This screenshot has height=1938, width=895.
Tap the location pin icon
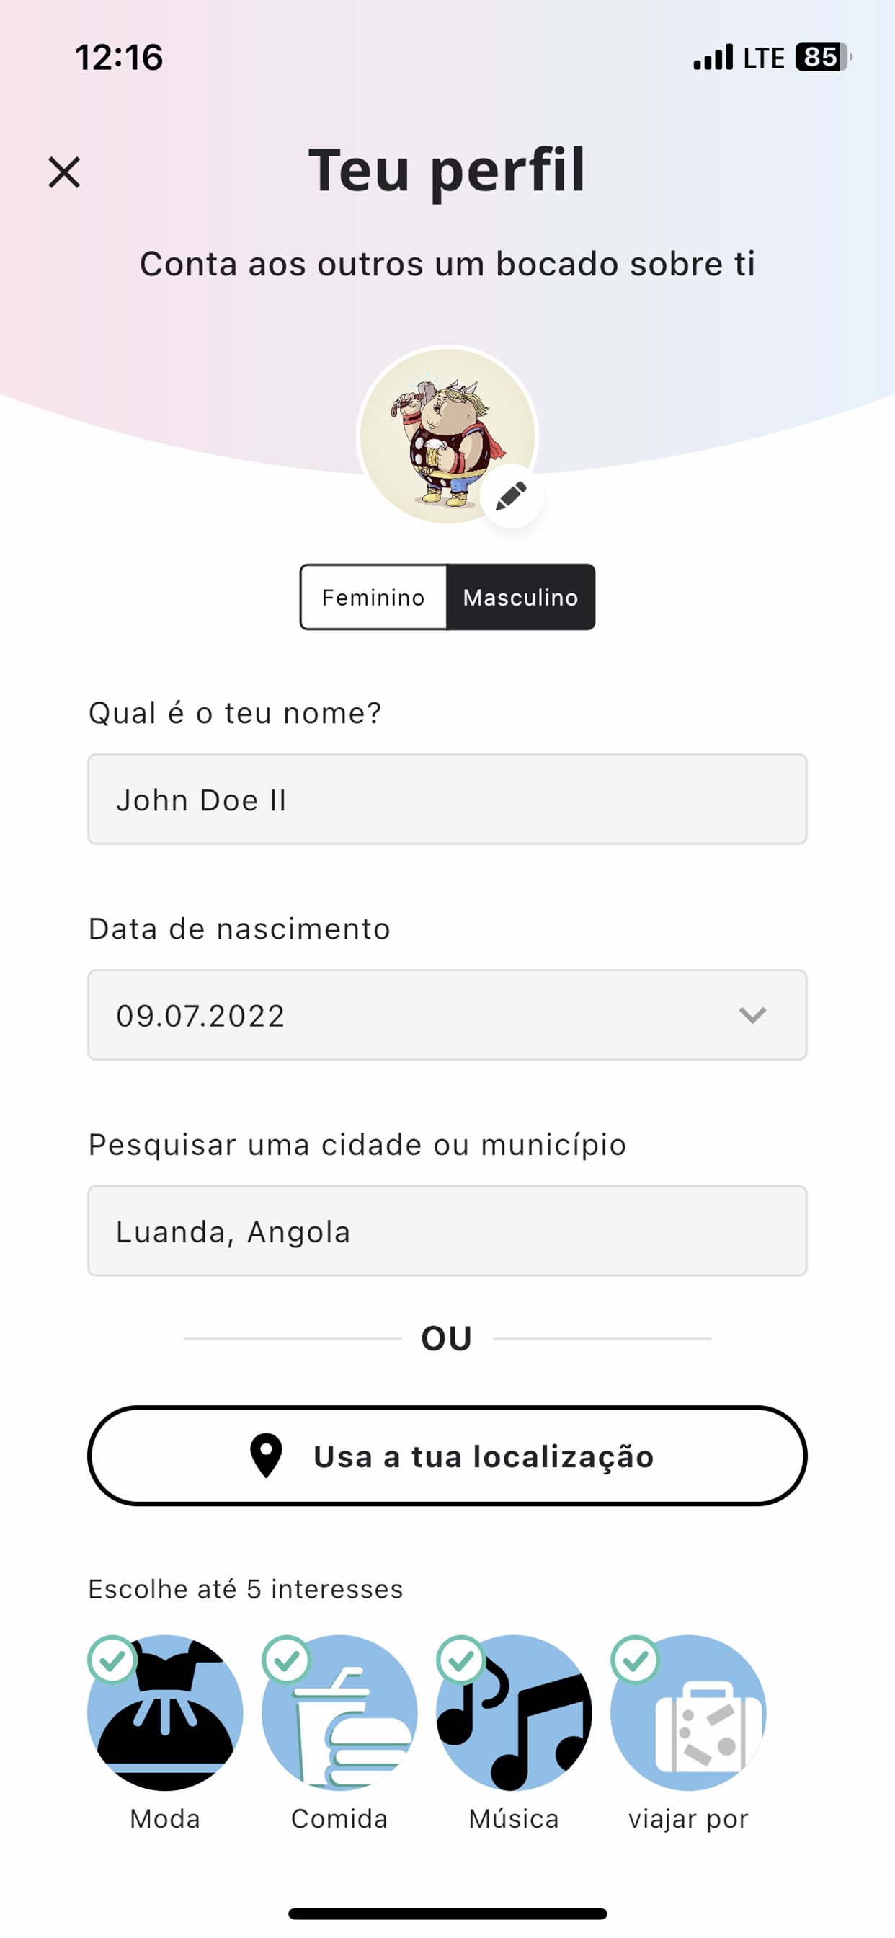[265, 1456]
